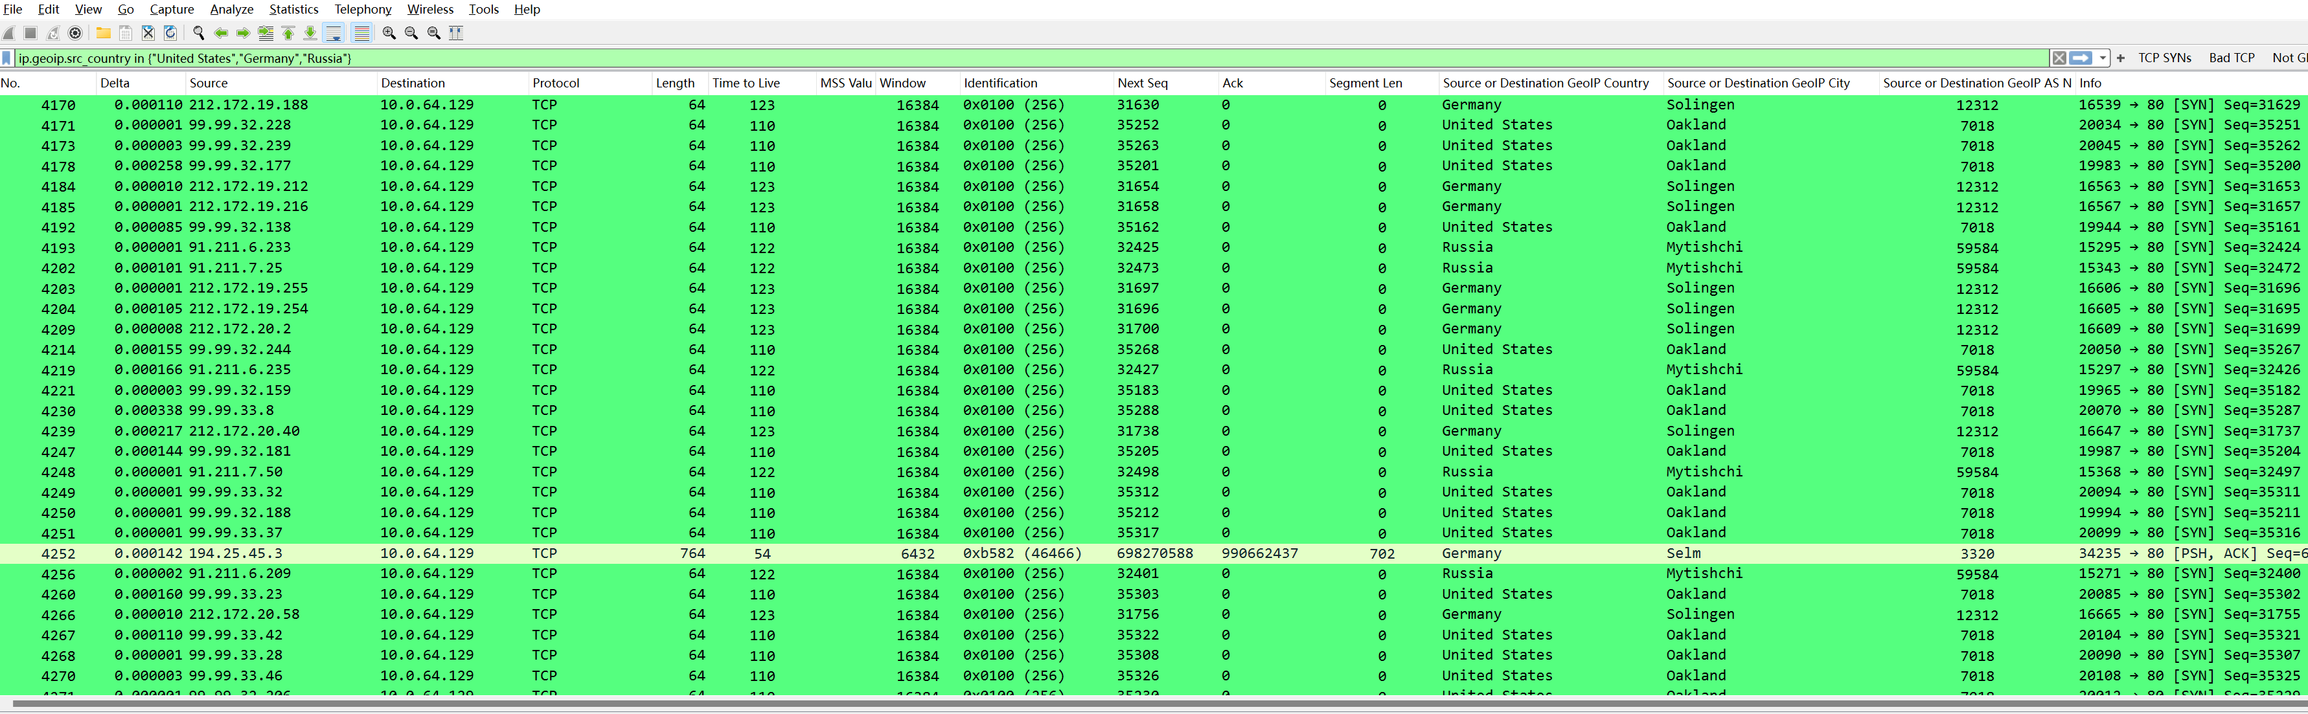The image size is (2308, 714).
Task: Open the File menu
Action: tap(12, 9)
